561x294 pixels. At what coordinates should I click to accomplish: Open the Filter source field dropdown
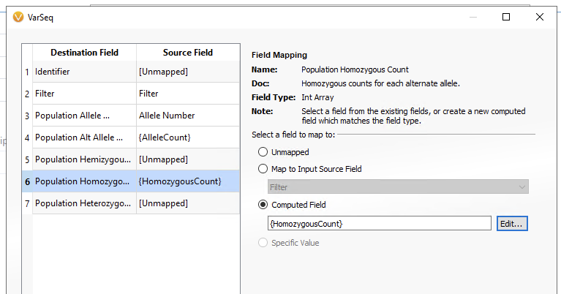click(398, 186)
